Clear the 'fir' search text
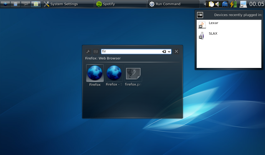 pyautogui.click(x=164, y=51)
